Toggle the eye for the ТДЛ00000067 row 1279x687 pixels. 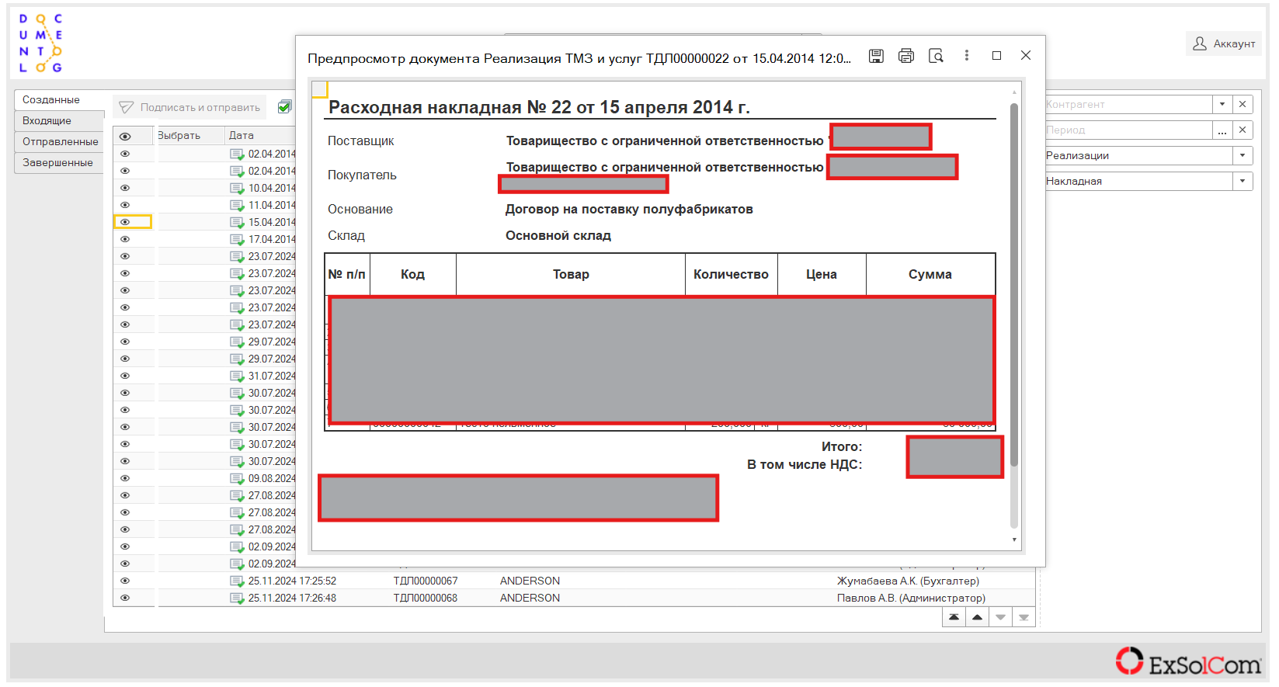click(x=124, y=581)
